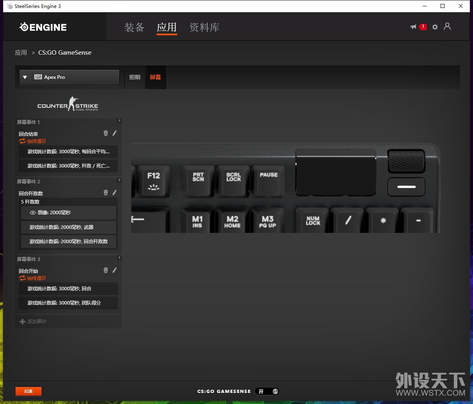The width and height of the screenshot is (473, 404).
Task: Click the M1 INS key on keyboard
Action: (x=197, y=221)
